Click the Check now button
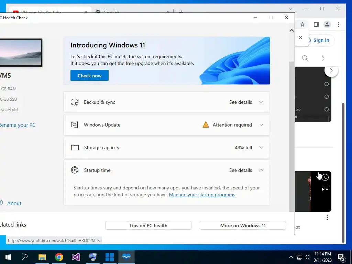The width and height of the screenshot is (352, 264). 89,75
